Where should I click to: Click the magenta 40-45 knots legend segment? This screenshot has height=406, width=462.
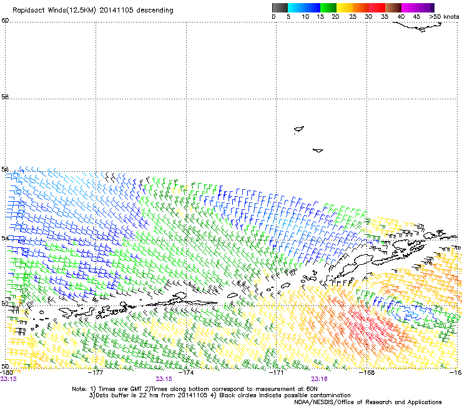pyautogui.click(x=410, y=7)
